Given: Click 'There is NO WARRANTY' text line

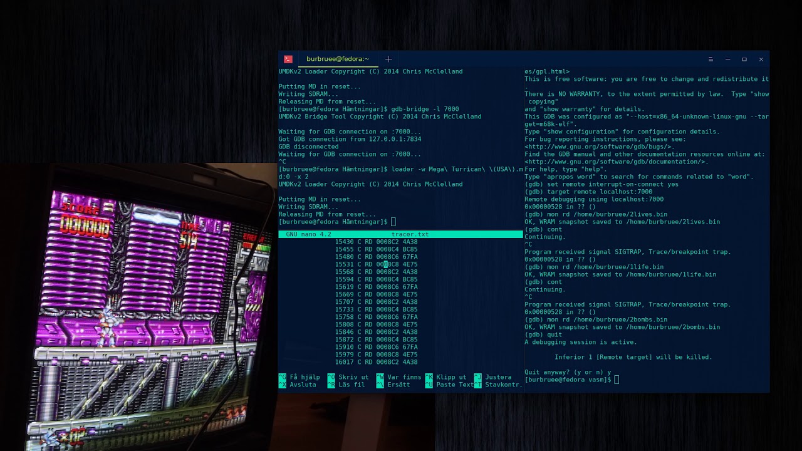Looking at the screenshot, I should point(647,94).
